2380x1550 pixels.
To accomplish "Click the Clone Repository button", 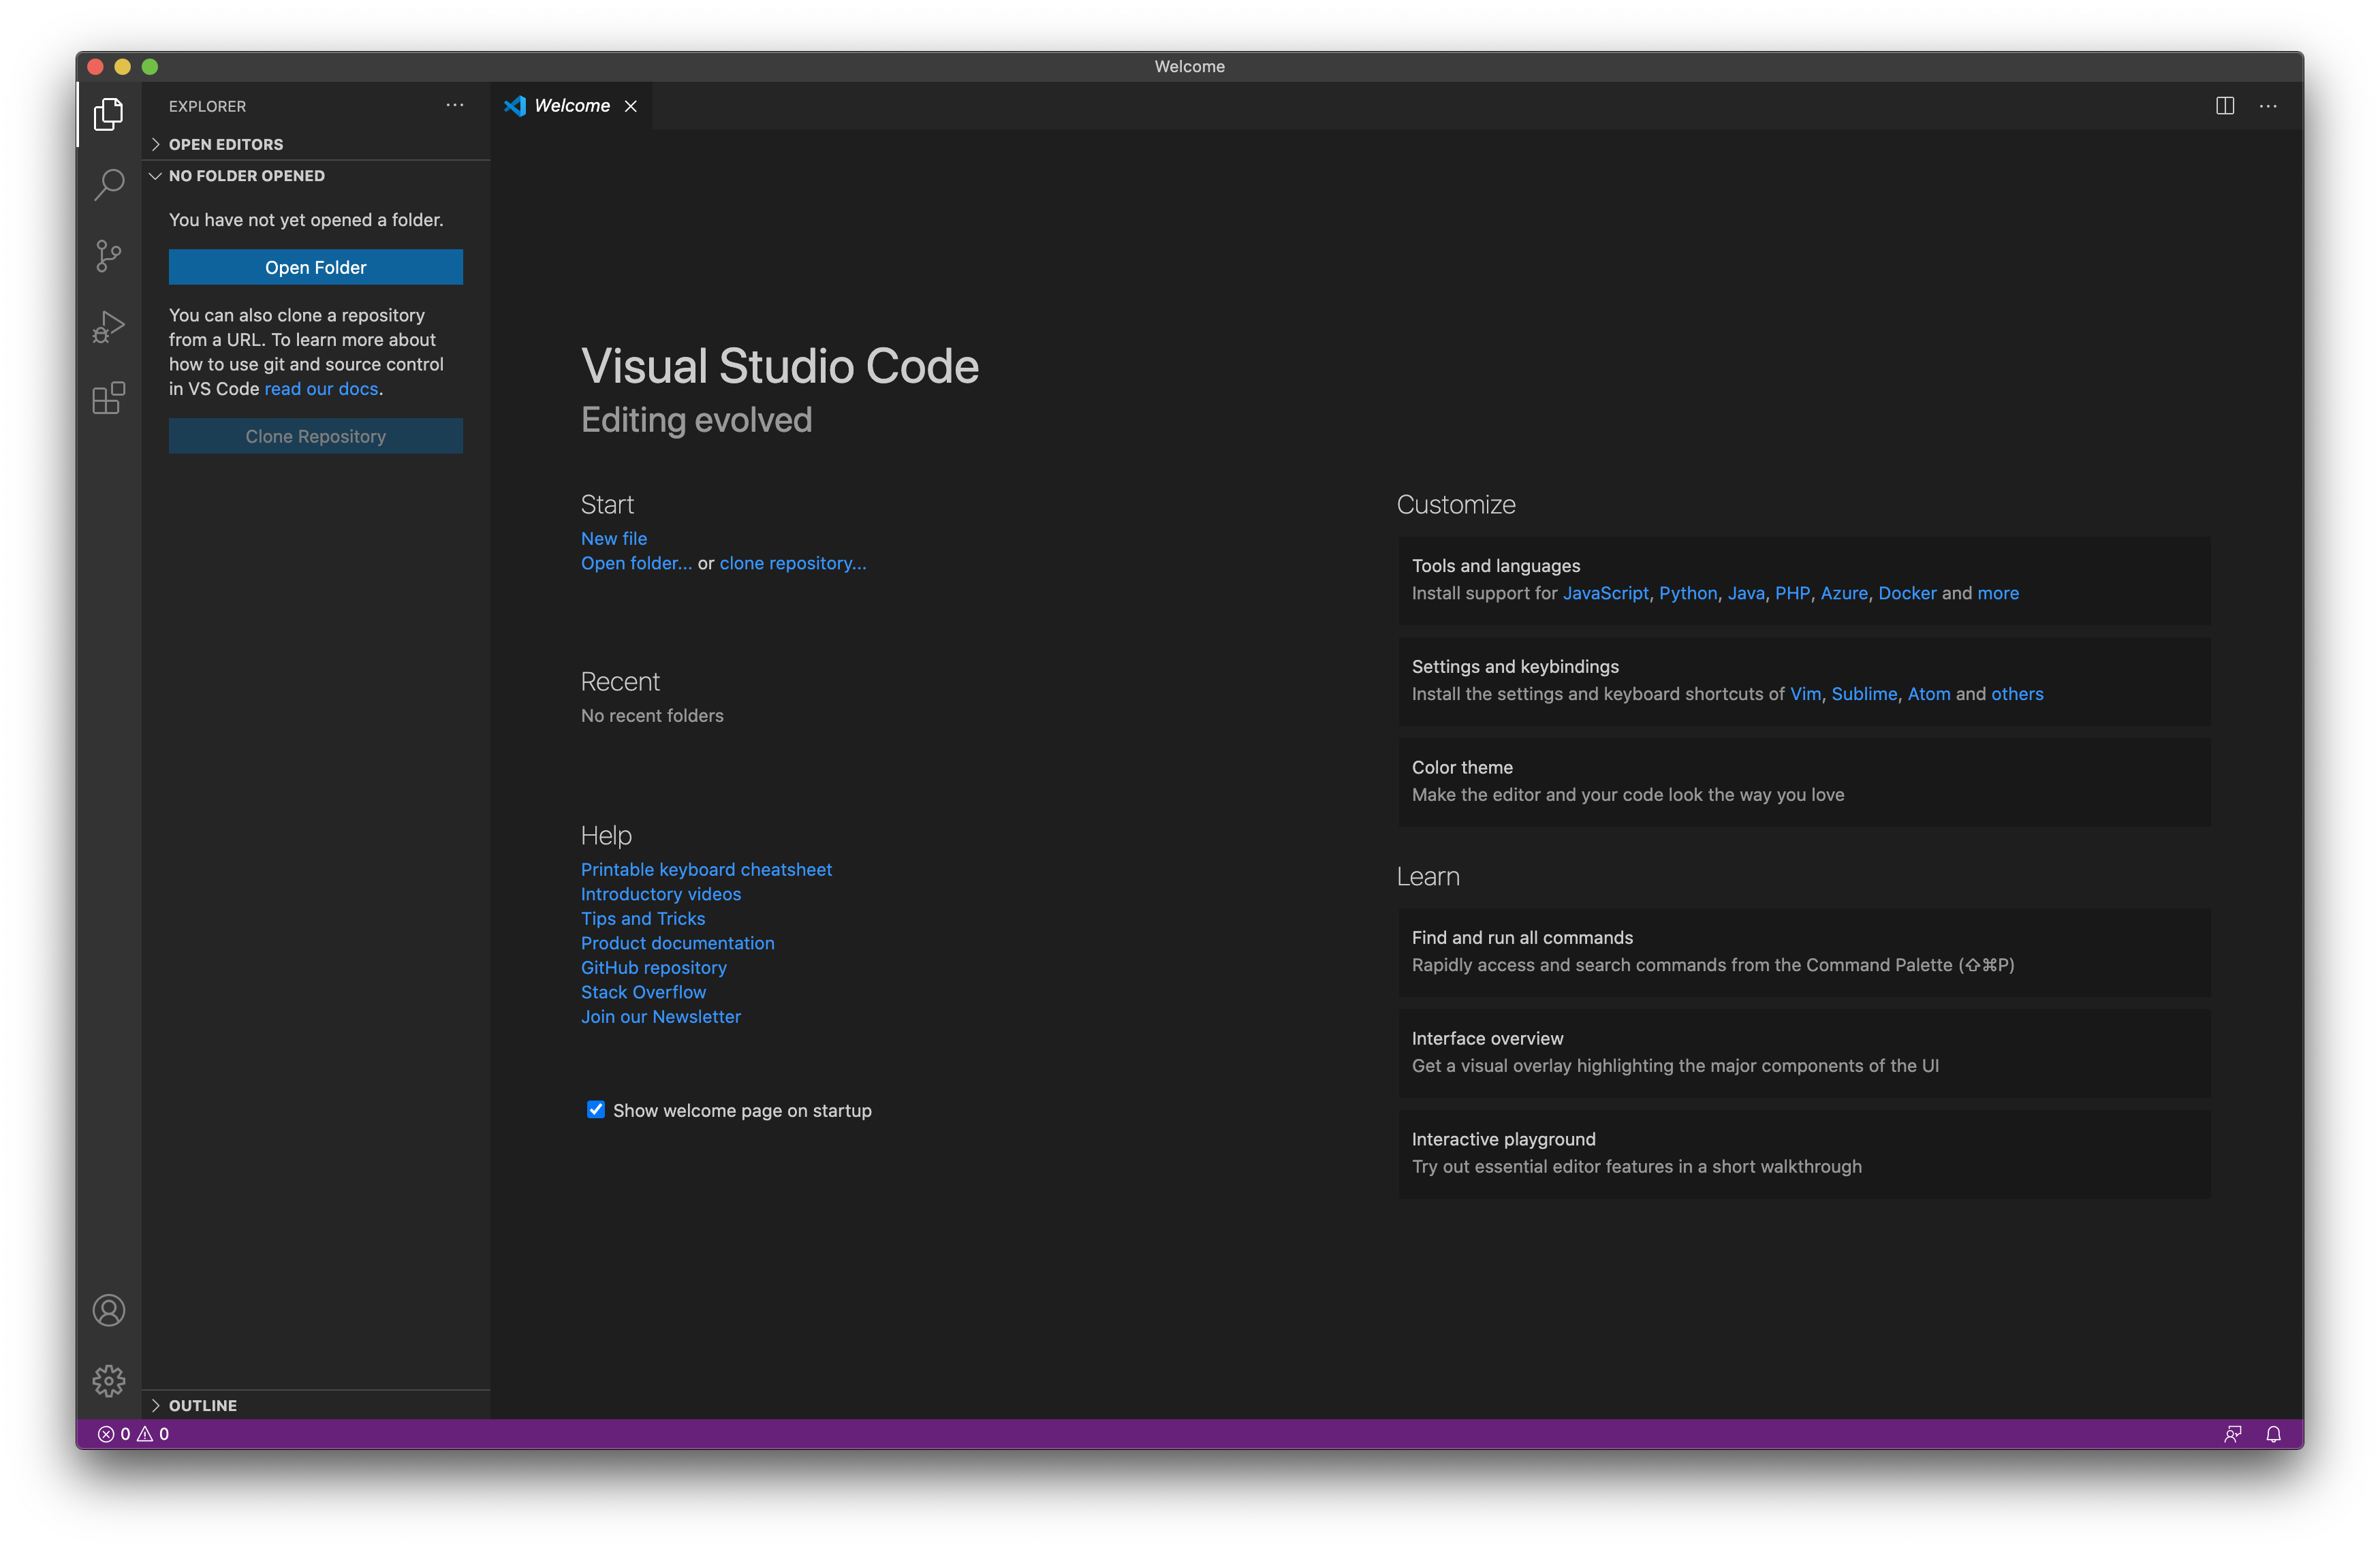I will tap(316, 436).
